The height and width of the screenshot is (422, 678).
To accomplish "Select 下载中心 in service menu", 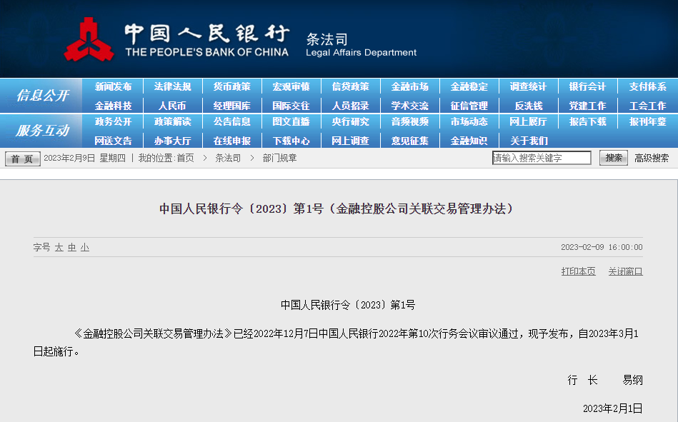I will [291, 141].
